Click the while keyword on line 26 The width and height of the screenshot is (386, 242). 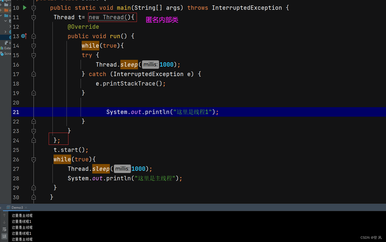pos(62,159)
